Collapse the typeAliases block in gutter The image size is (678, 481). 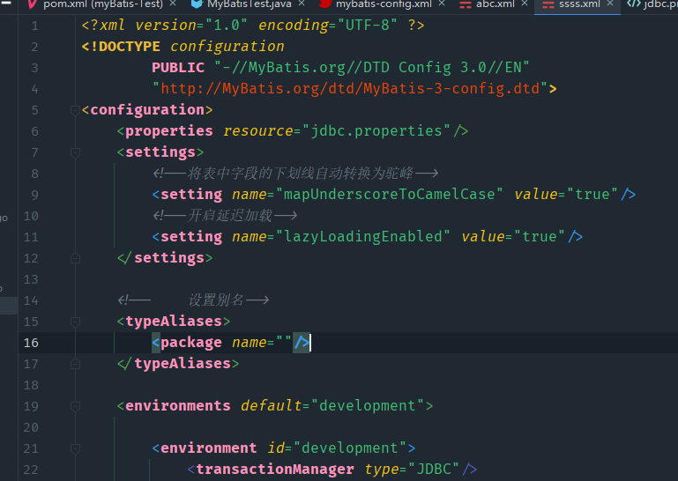pos(75,322)
